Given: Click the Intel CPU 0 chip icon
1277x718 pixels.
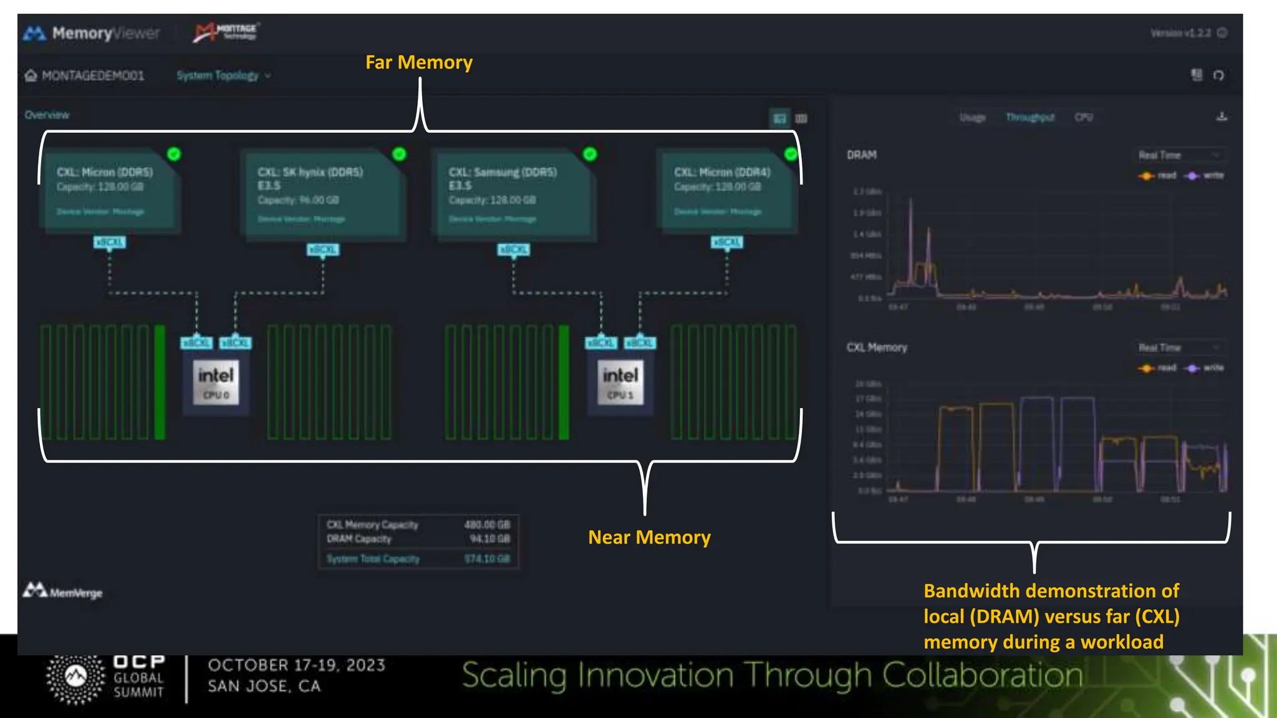Looking at the screenshot, I should 216,382.
